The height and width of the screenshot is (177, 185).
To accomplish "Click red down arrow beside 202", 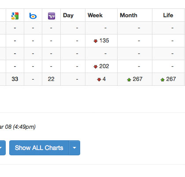I will pyautogui.click(x=96, y=67).
